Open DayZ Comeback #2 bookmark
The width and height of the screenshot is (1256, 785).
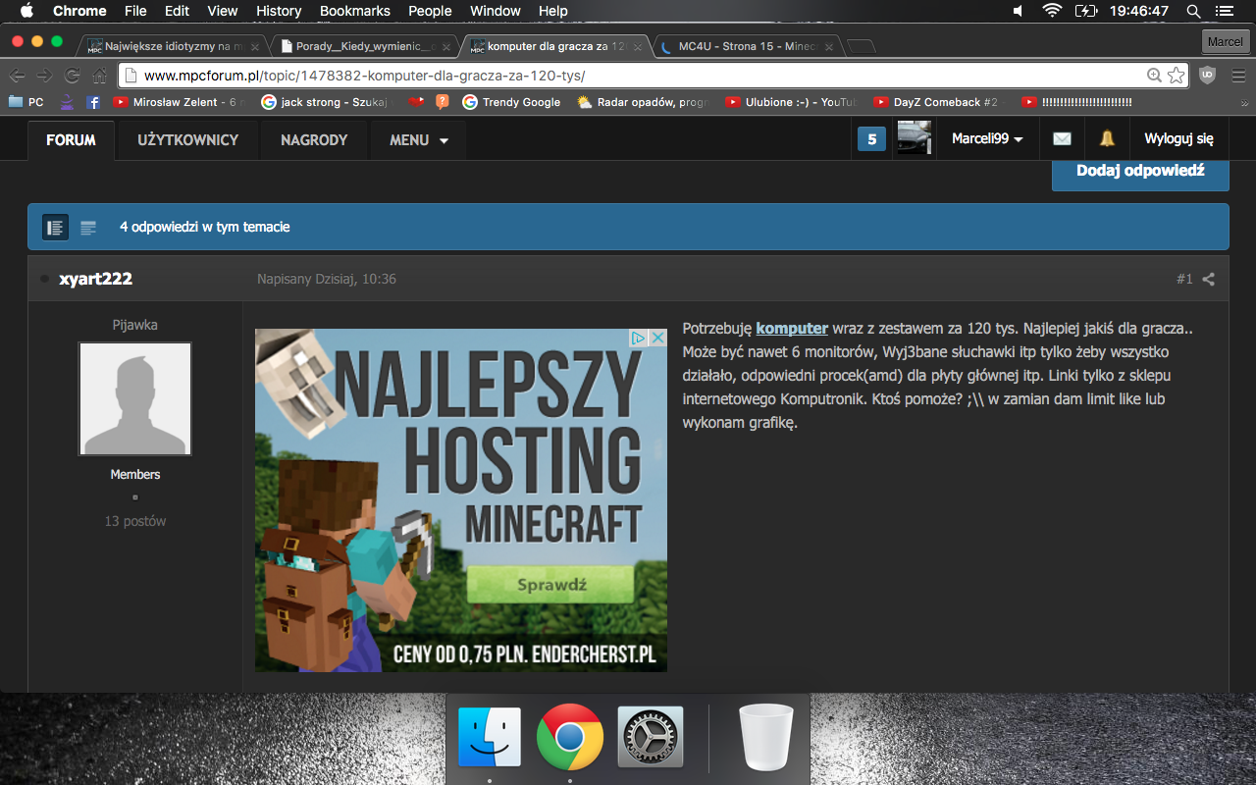[x=936, y=102]
